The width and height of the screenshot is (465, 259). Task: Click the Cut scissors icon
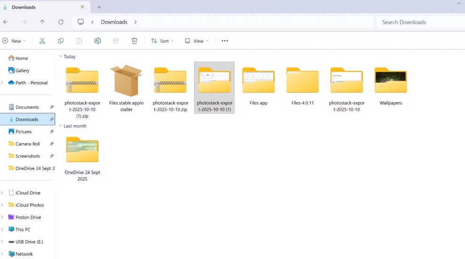(x=42, y=41)
